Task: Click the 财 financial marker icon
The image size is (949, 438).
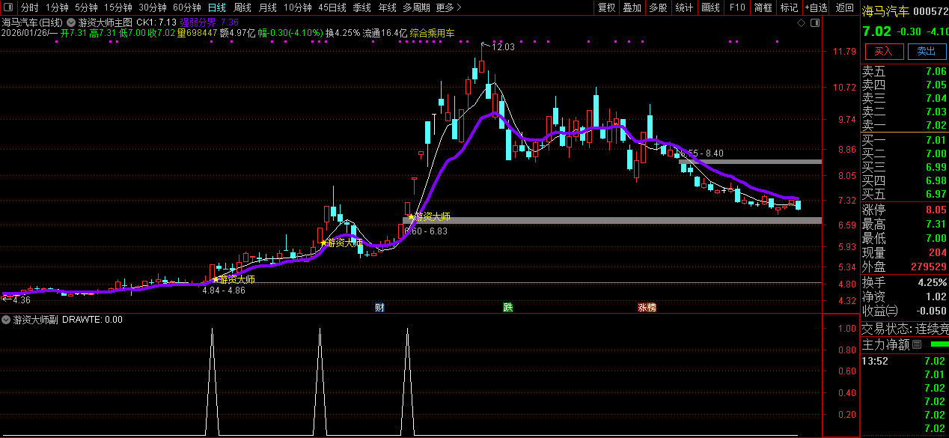Action: [x=379, y=307]
